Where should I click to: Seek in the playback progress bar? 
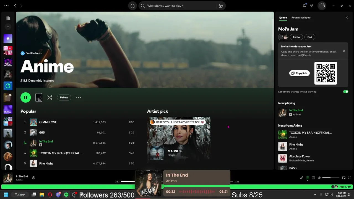coord(177,181)
